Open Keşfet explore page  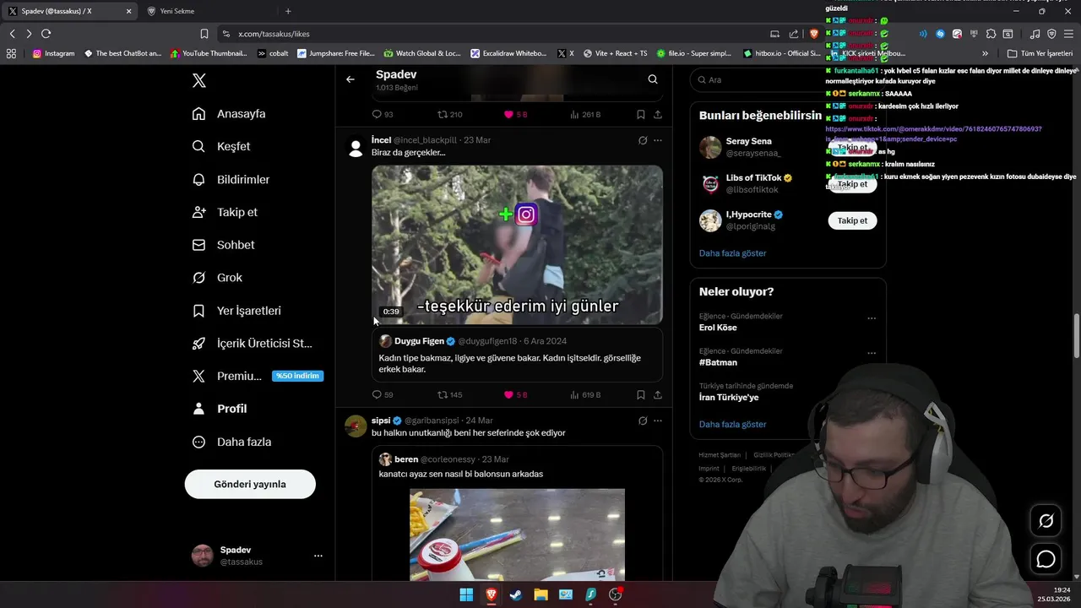pyautogui.click(x=221, y=146)
